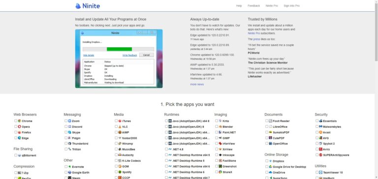The width and height of the screenshot is (378, 179).
Task: Check the Greenshot checkbox
Action: pyautogui.click(x=217, y=166)
